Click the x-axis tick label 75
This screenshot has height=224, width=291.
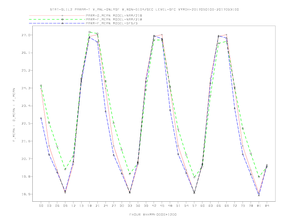[x=243, y=206]
